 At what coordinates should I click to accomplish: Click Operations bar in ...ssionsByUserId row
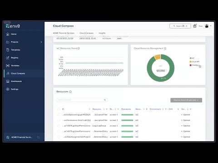pos(127,115)
